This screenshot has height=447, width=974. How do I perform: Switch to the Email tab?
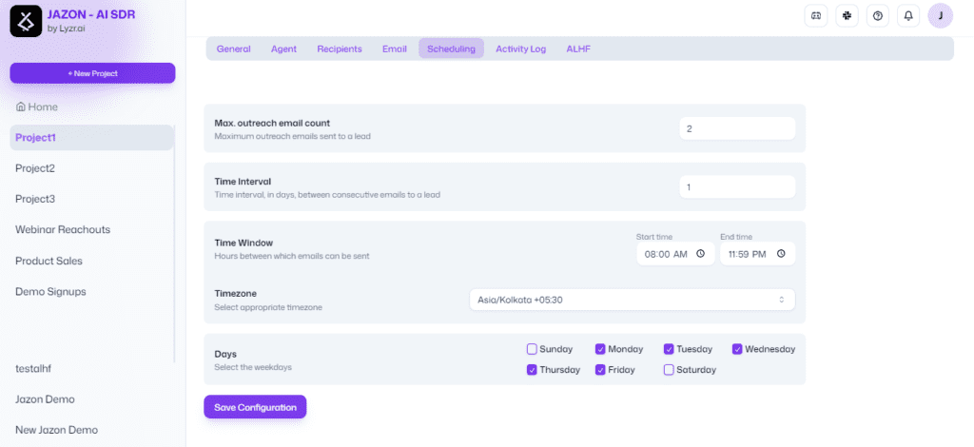tap(395, 49)
